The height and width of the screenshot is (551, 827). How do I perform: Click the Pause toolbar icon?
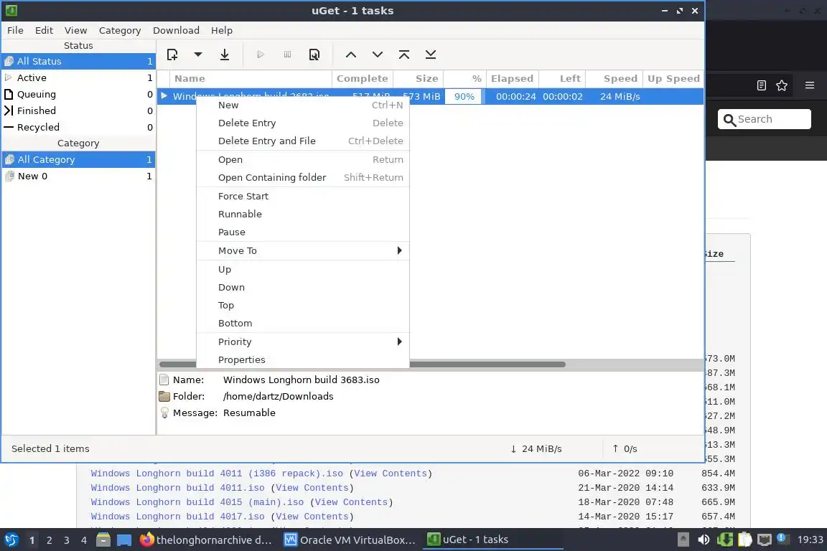pos(287,55)
